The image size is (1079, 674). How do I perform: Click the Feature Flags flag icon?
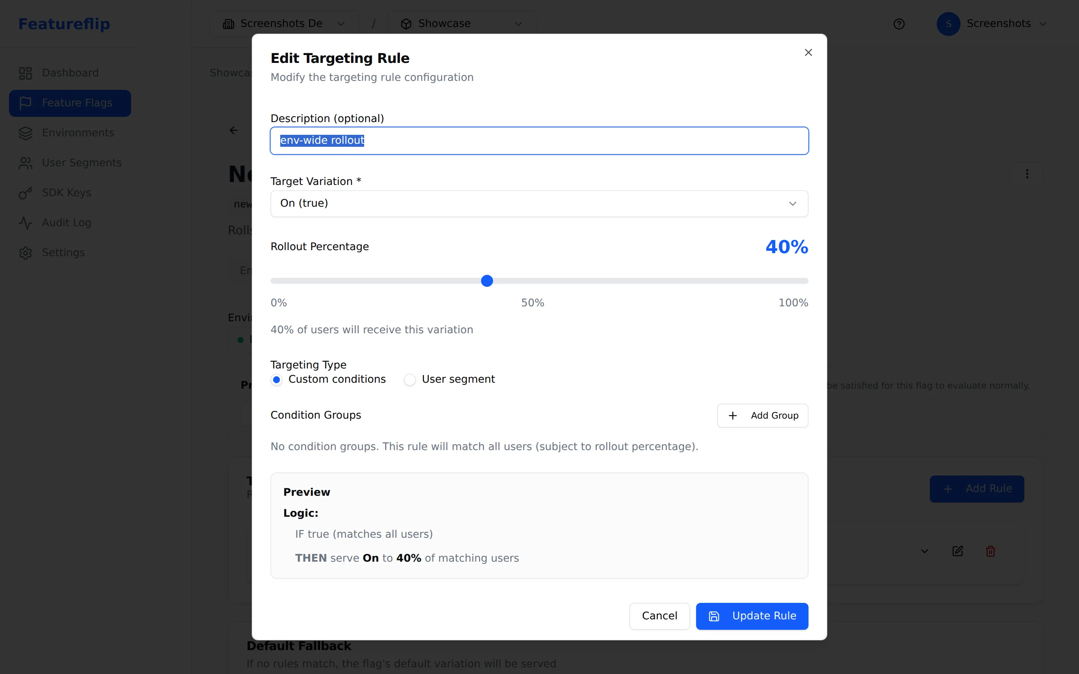click(x=25, y=103)
